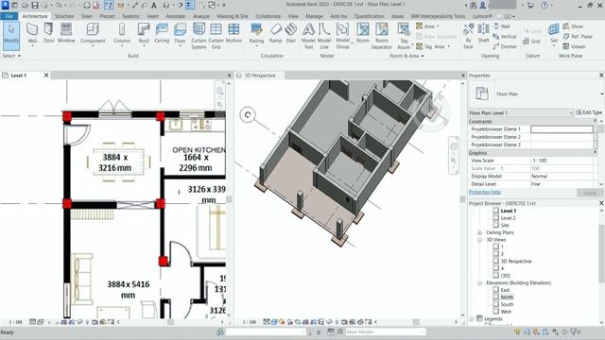
Task: Click the View Scale value field
Action: pos(562,161)
